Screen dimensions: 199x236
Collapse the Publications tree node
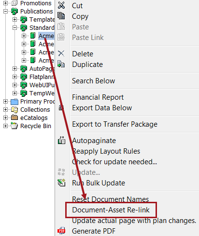coord(5,11)
